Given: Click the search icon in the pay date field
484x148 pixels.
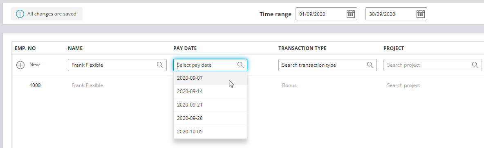Looking at the screenshot, I should point(240,65).
